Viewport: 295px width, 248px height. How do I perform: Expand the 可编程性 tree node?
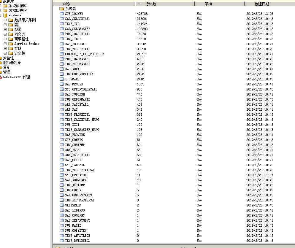coord(5,39)
